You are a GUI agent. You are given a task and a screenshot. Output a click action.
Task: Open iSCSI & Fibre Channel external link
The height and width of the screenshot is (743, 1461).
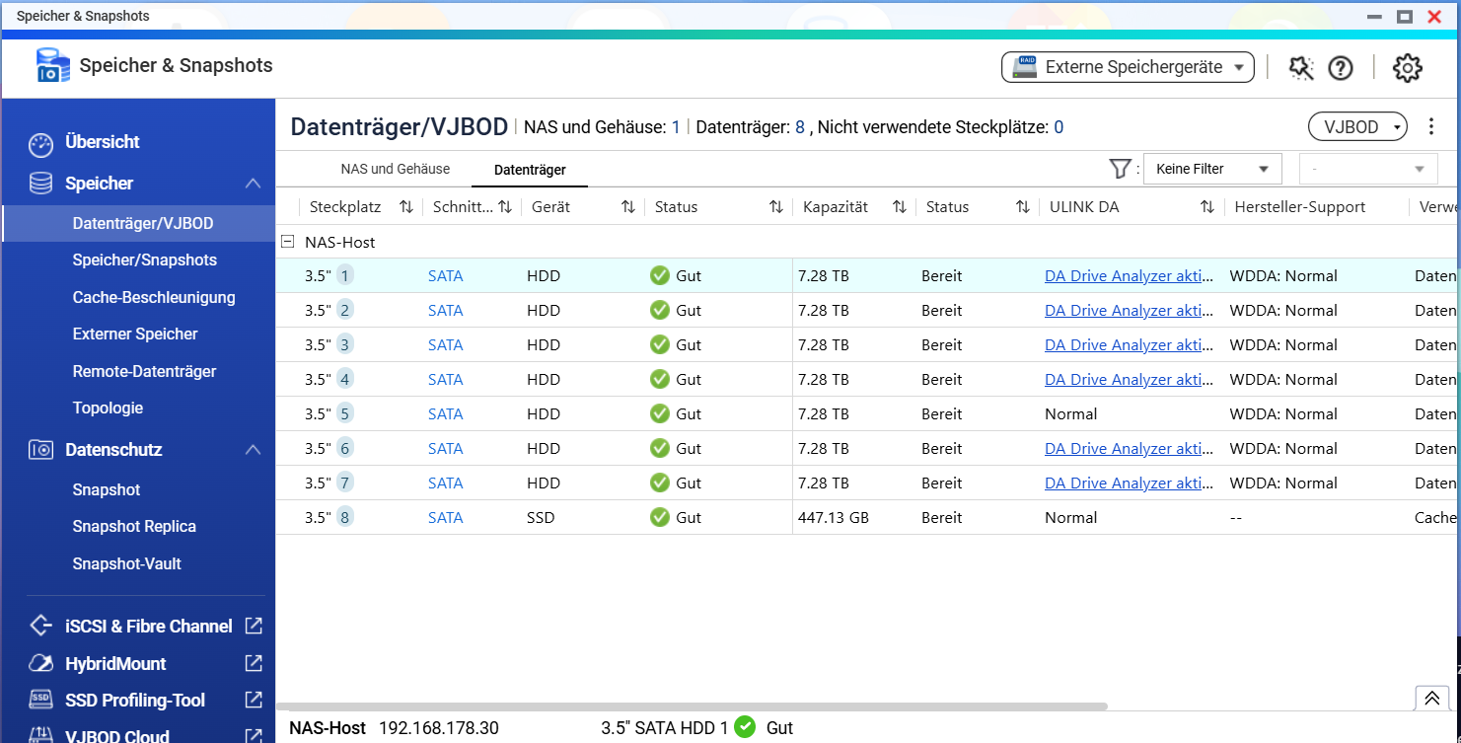click(x=254, y=626)
